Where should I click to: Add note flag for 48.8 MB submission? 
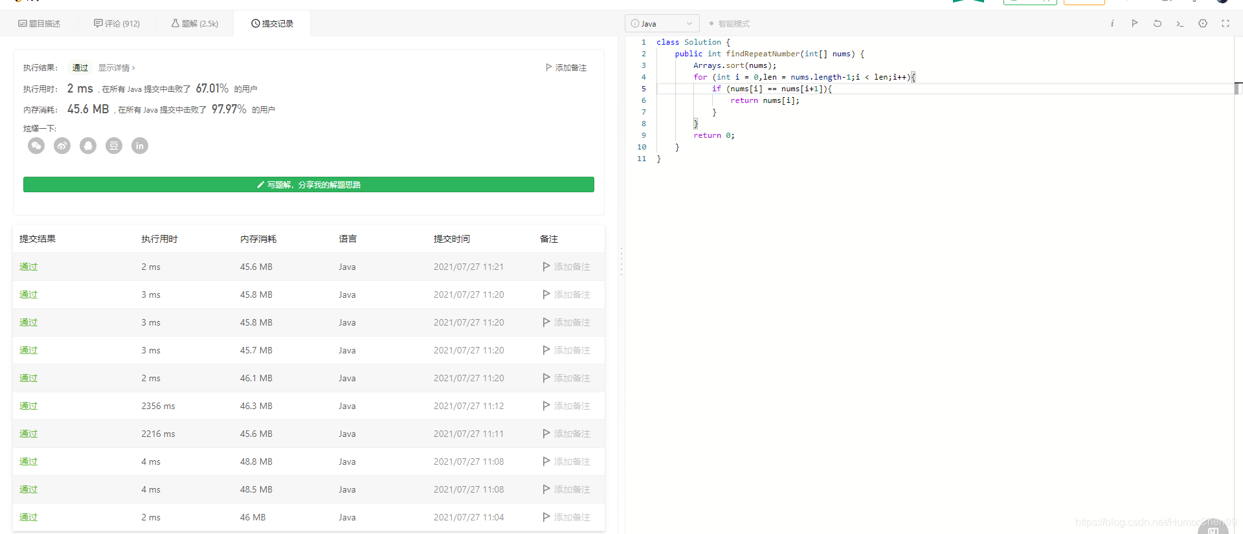pyautogui.click(x=566, y=462)
